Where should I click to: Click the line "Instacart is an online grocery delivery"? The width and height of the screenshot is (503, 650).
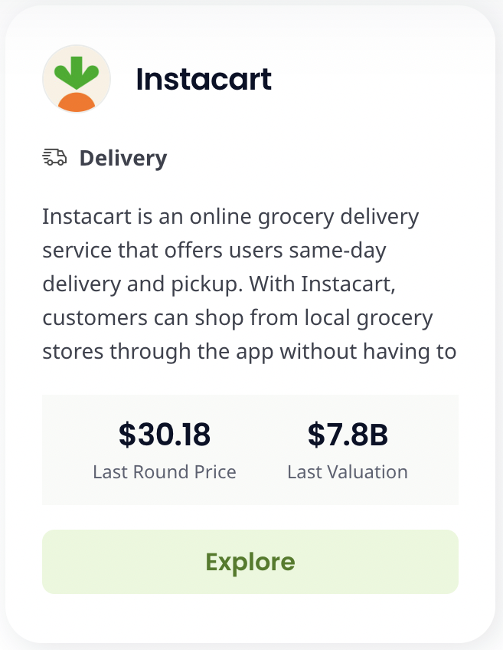(230, 217)
